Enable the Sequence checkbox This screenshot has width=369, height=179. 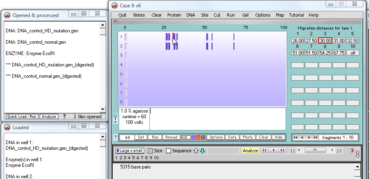pos(168,151)
